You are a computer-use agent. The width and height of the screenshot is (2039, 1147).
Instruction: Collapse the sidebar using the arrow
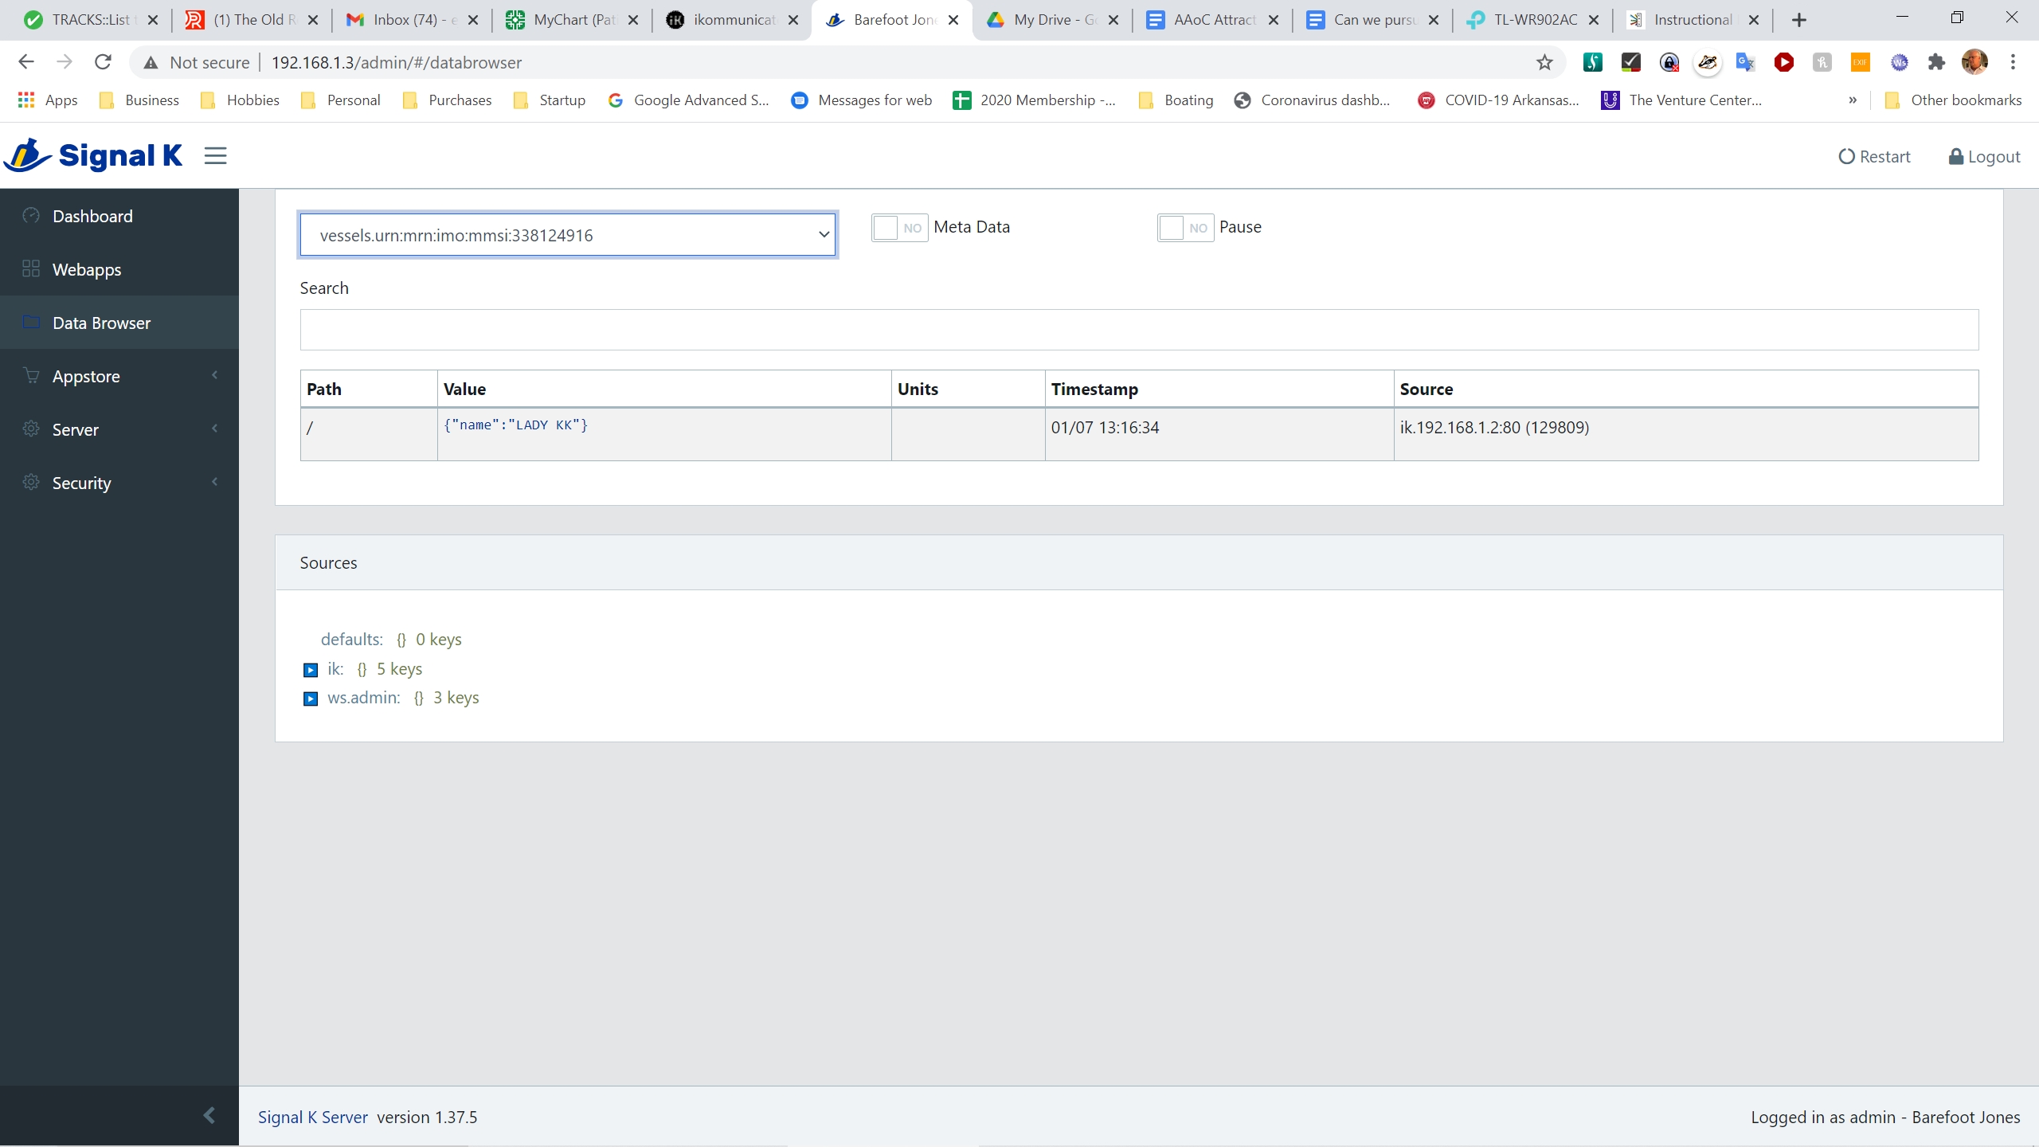[209, 1115]
